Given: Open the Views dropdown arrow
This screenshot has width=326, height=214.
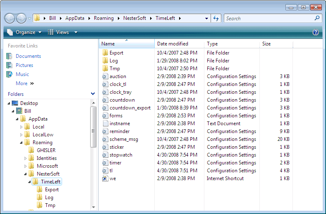Looking at the screenshot, I should tap(76, 32).
